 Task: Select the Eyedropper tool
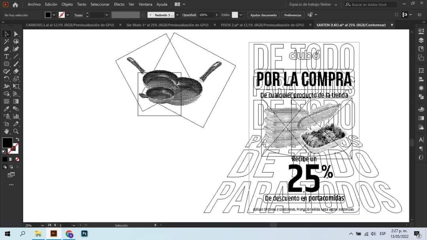[x=7, y=109]
